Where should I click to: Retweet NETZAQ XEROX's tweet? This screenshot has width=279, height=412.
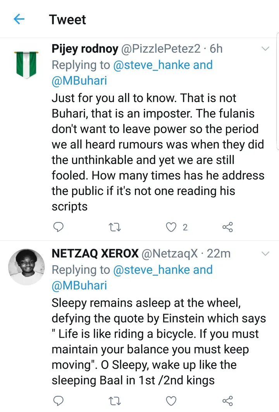[114, 400]
